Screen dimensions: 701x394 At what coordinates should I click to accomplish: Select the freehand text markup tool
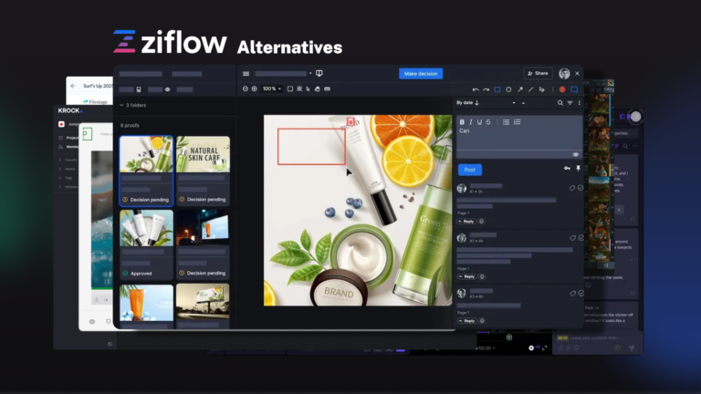[542, 89]
